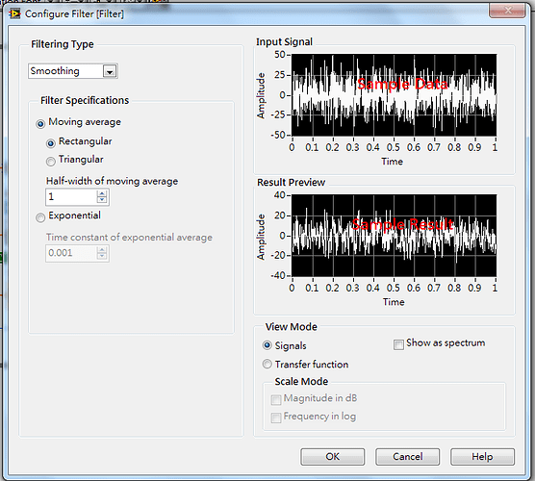Select the Exponential radio button

[40, 217]
